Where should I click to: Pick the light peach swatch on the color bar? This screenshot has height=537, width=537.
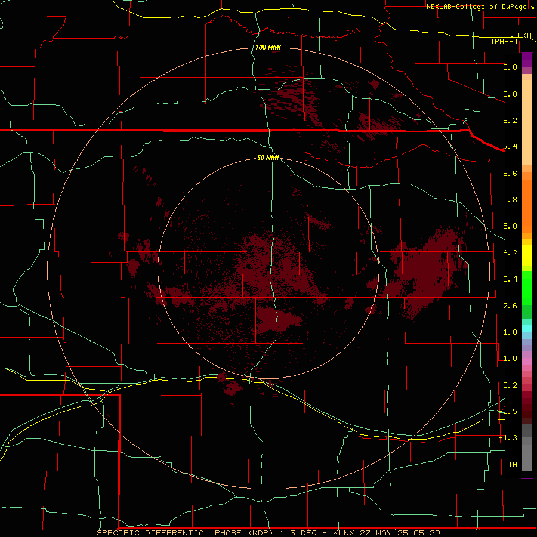pos(527,122)
